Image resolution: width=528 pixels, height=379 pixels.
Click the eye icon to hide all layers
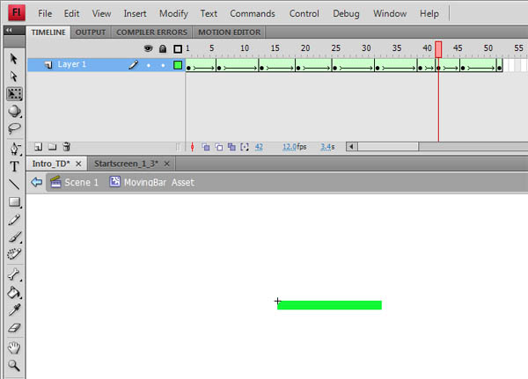(148, 49)
